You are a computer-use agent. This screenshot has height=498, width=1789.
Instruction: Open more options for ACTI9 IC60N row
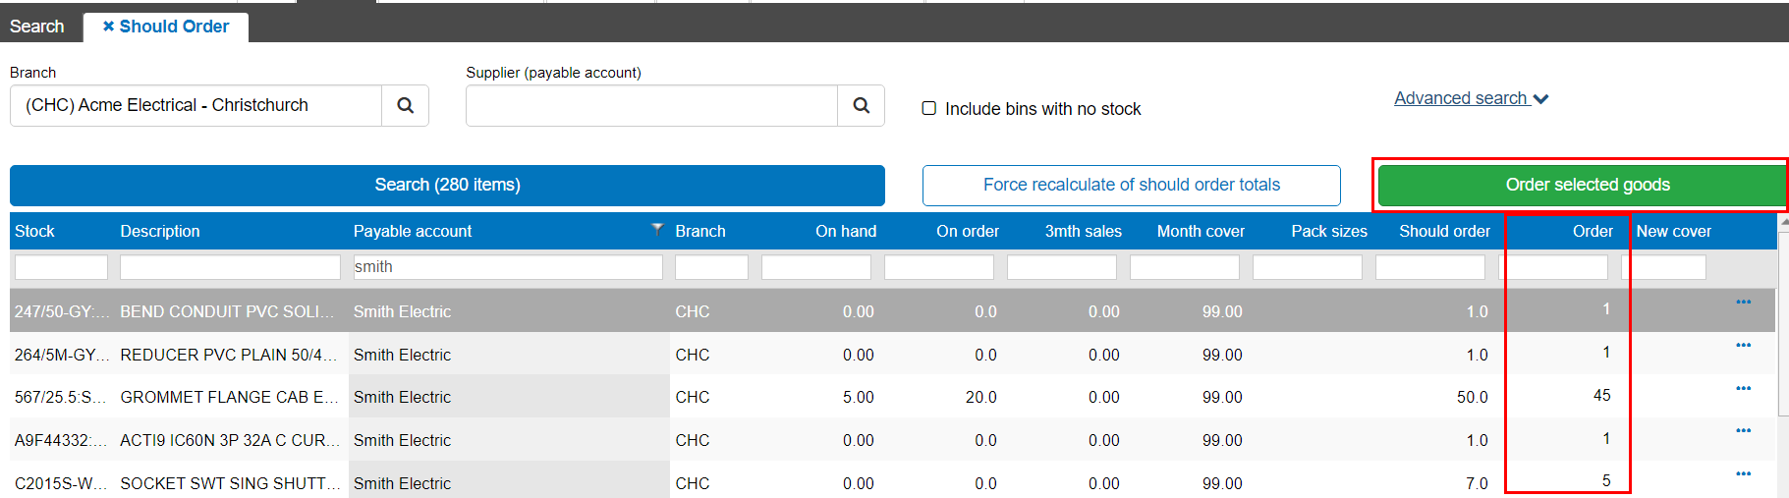click(x=1743, y=431)
